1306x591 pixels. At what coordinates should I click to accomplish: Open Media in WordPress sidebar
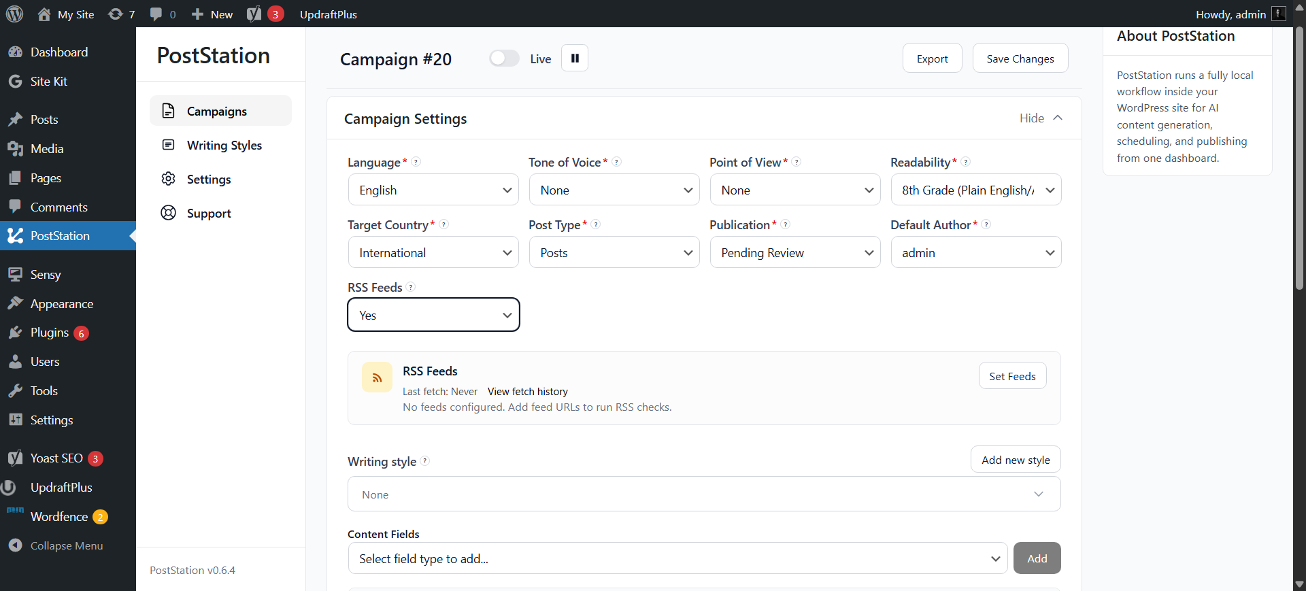pyautogui.click(x=68, y=148)
